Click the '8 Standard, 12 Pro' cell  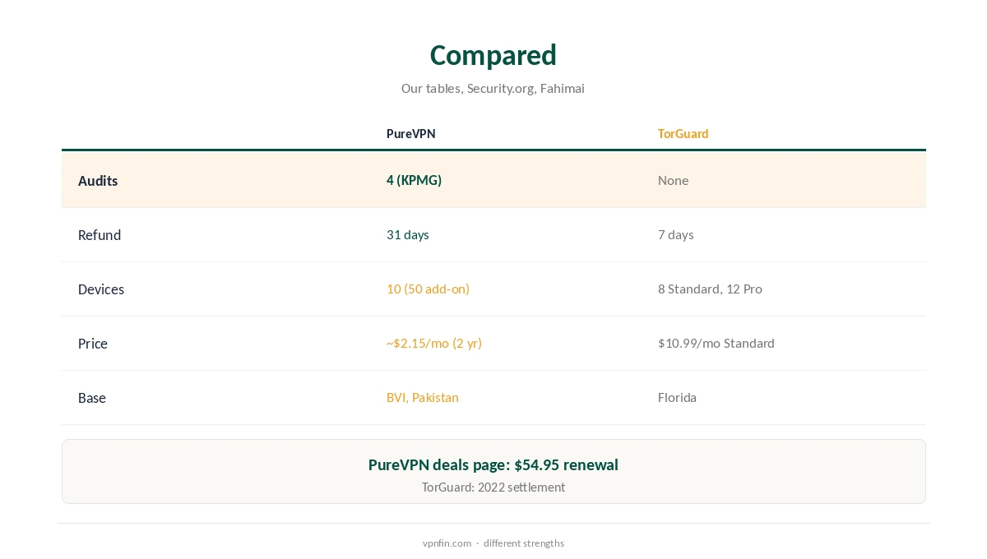(710, 289)
